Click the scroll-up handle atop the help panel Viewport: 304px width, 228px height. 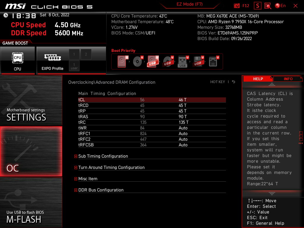pos(272,84)
